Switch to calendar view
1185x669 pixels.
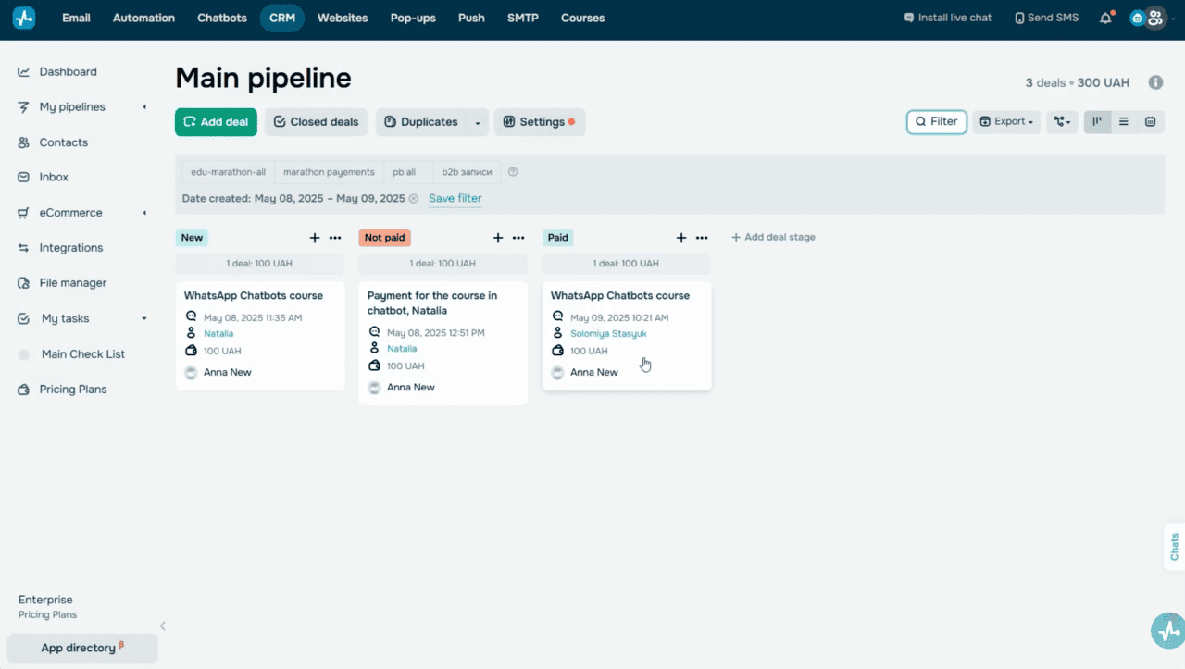point(1150,121)
